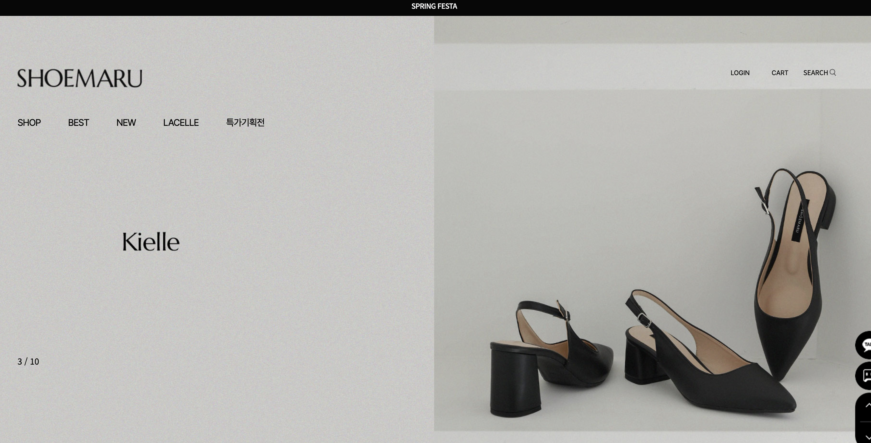Click the grey left slide panel background

(x=304, y=304)
